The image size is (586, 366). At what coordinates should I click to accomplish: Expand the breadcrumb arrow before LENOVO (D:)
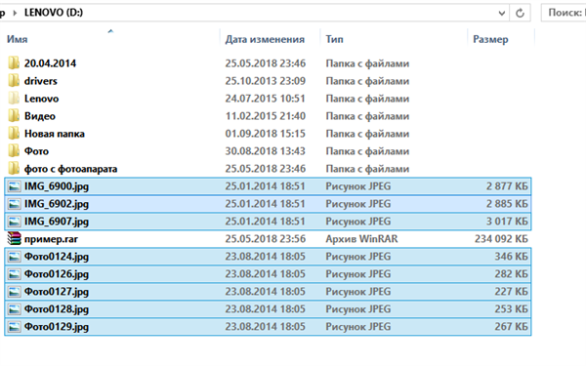click(15, 13)
